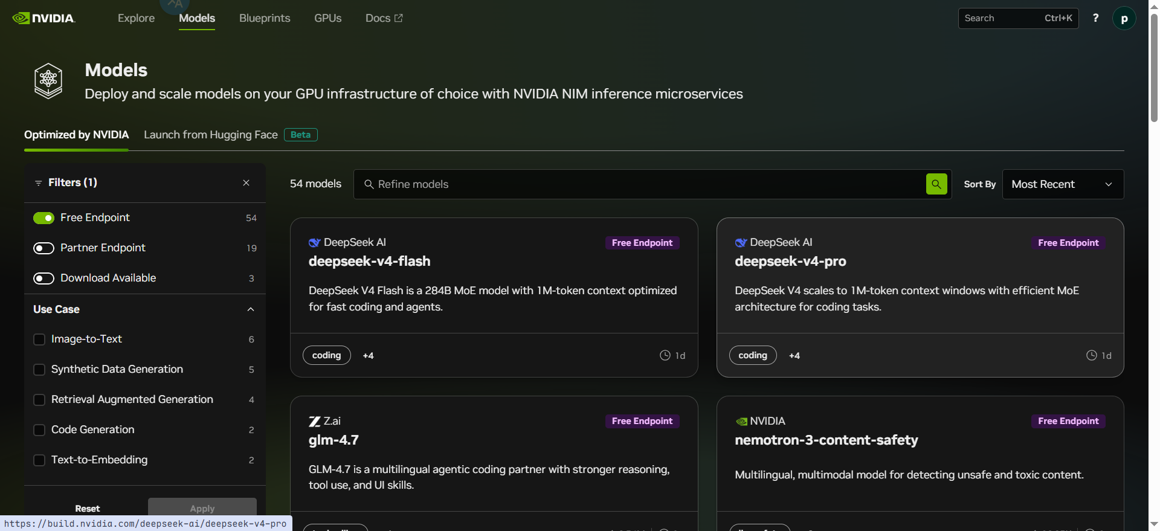
Task: Click the Reset filters button
Action: [x=88, y=509]
